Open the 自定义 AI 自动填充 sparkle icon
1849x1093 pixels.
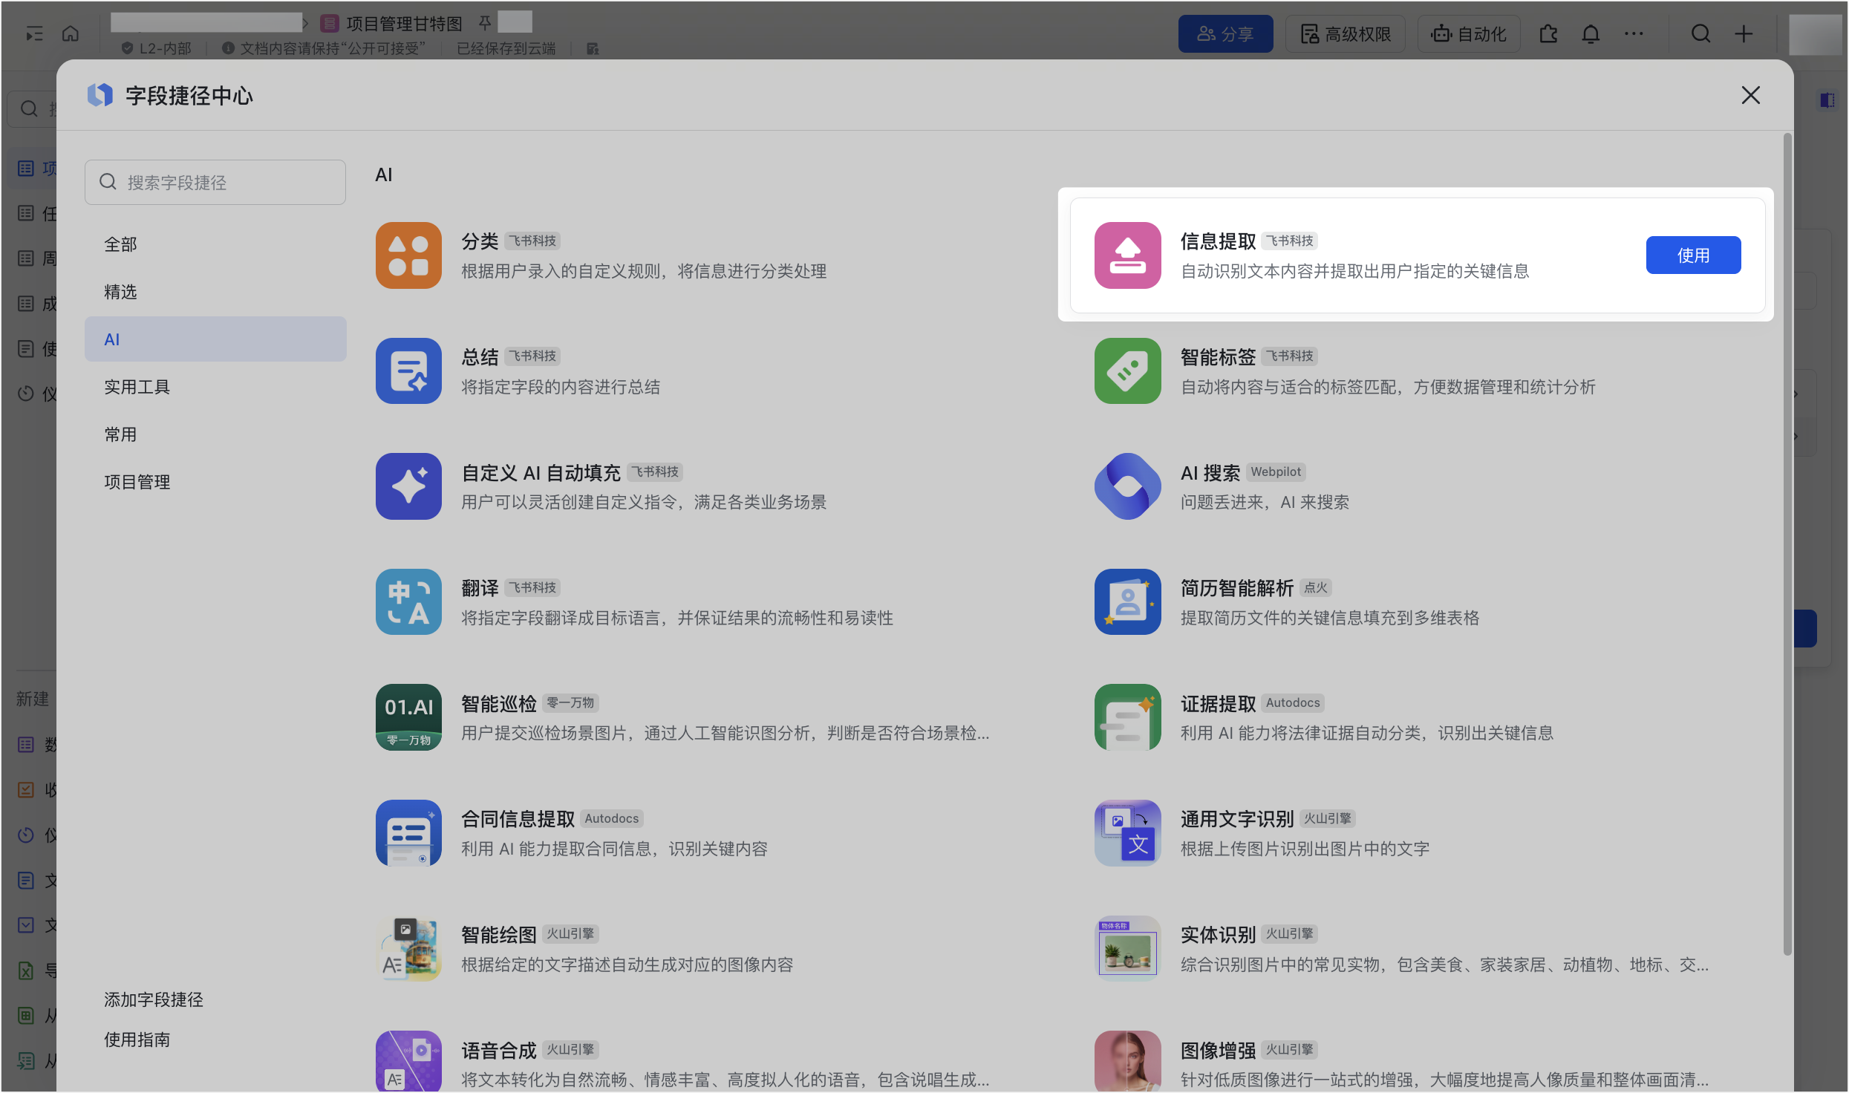pyautogui.click(x=408, y=486)
